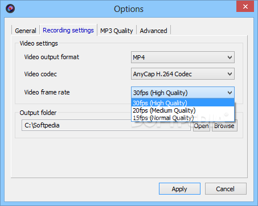Click the Video output format label

pos(51,57)
